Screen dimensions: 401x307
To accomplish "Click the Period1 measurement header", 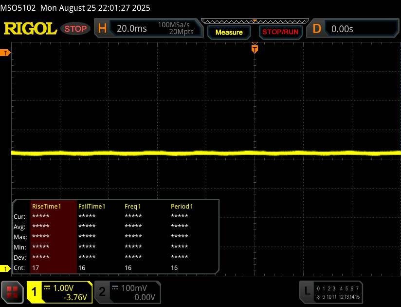I will (182, 206).
